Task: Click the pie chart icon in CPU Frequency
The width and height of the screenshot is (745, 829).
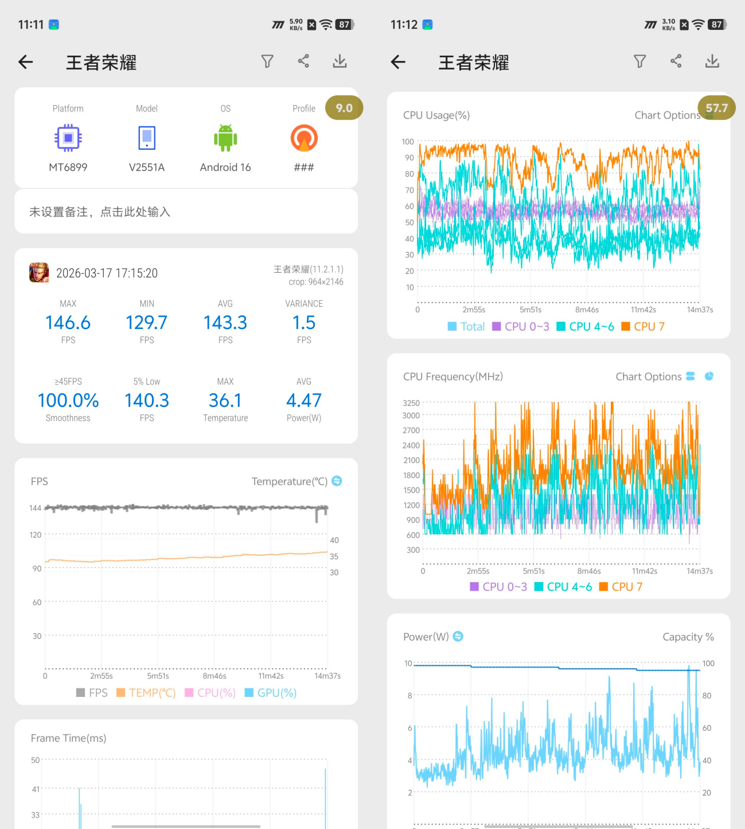Action: pyautogui.click(x=709, y=376)
